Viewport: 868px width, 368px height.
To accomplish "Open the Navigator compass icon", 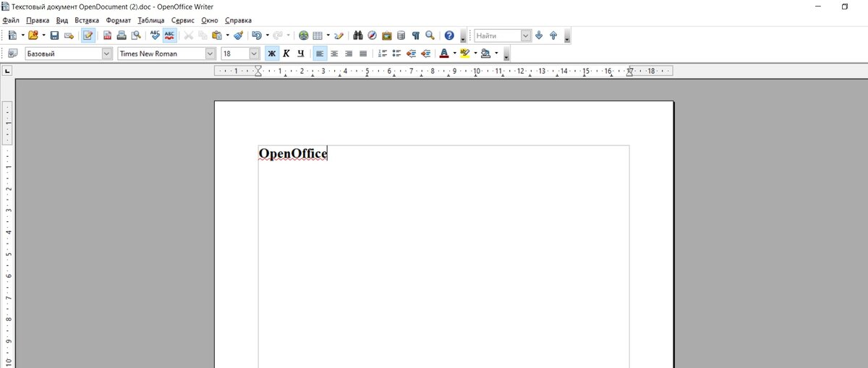I will coord(372,35).
